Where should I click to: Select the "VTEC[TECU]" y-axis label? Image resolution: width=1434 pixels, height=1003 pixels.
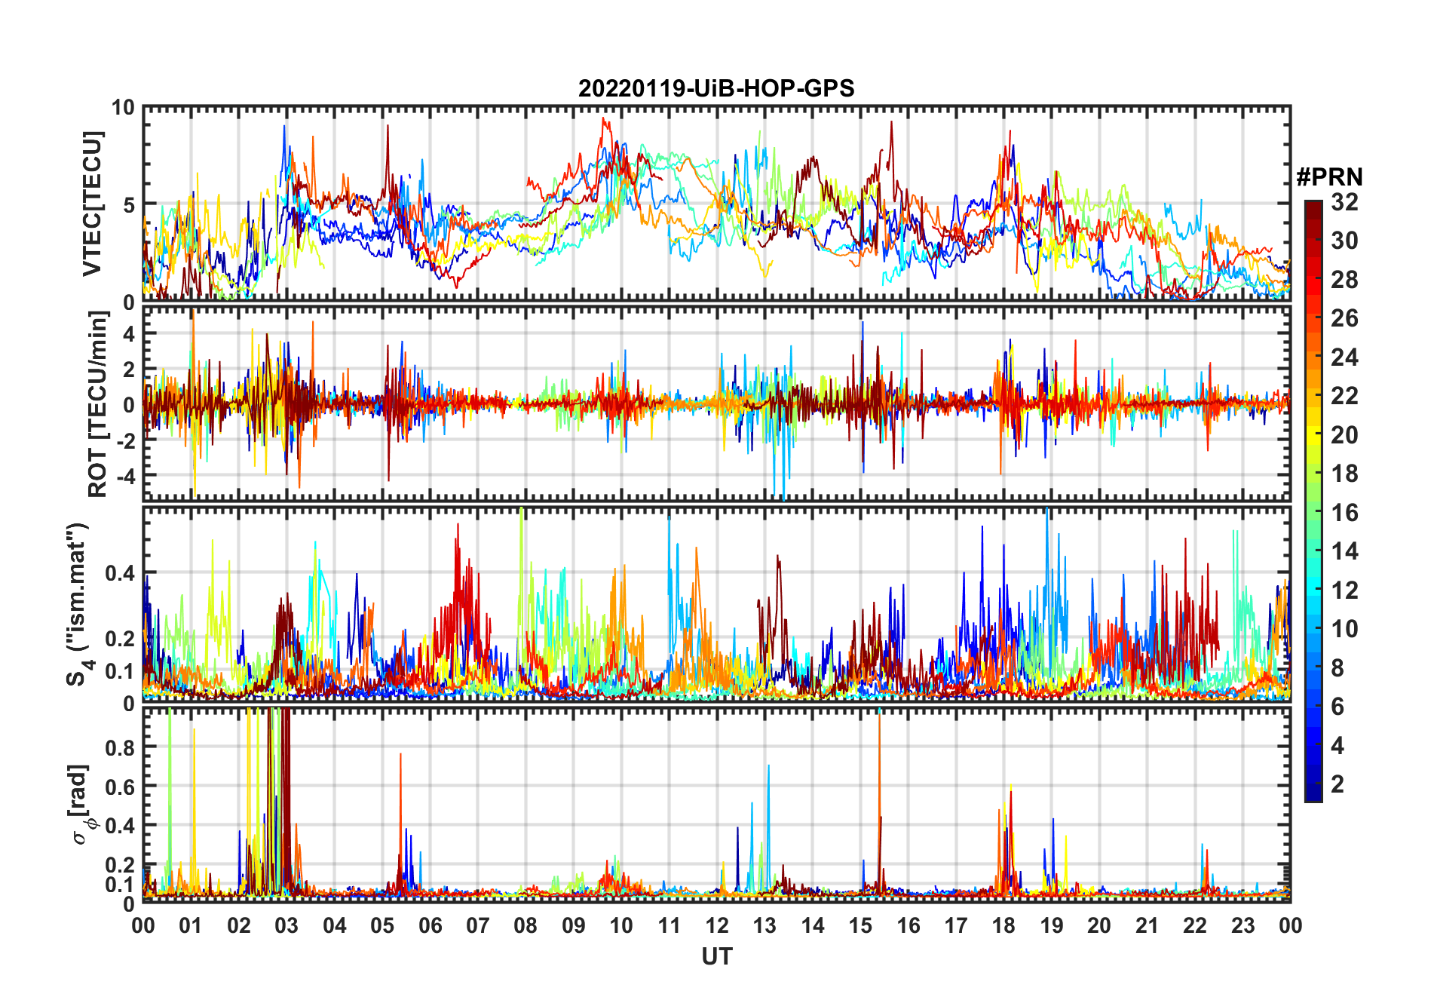point(92,204)
